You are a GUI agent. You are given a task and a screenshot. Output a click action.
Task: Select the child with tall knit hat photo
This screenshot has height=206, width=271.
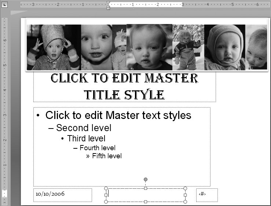tap(54, 47)
